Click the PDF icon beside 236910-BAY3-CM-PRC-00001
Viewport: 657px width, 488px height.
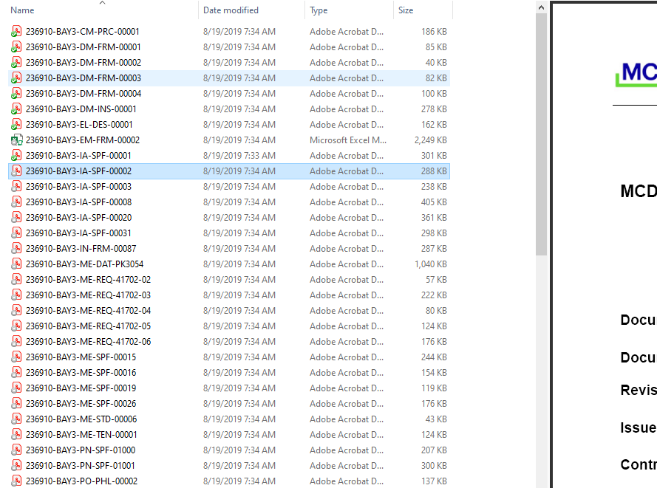pos(16,31)
